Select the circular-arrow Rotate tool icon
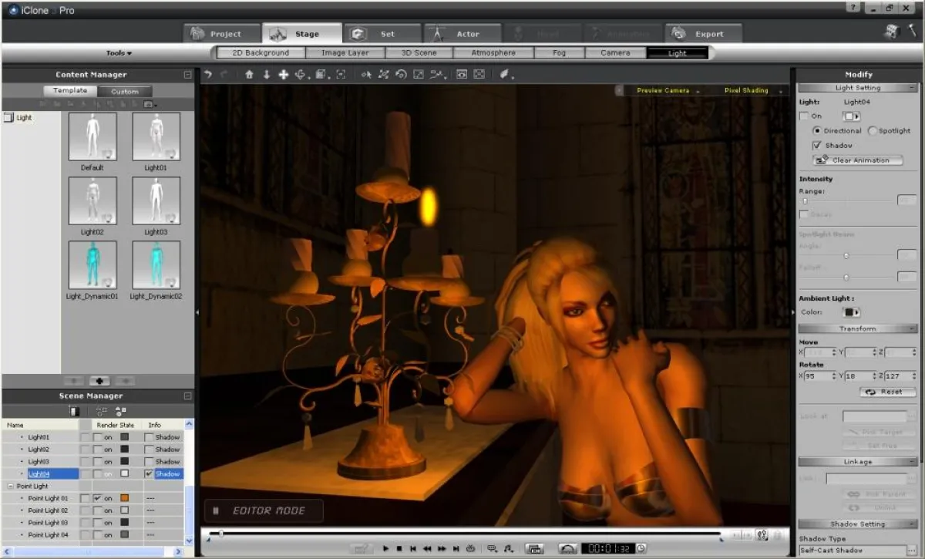This screenshot has width=925, height=559. click(x=400, y=75)
